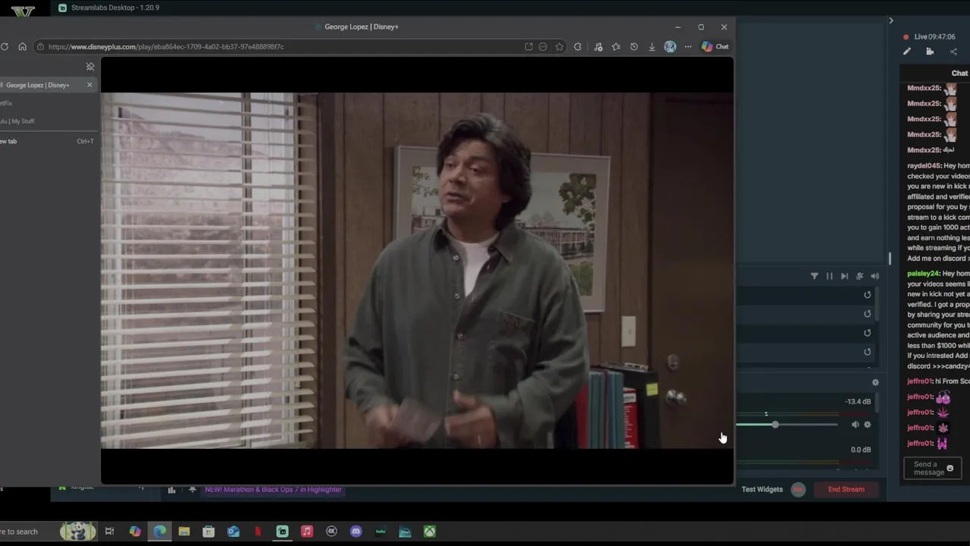Unpin the vertical tabs pane
This screenshot has height=546, width=970.
(90, 67)
